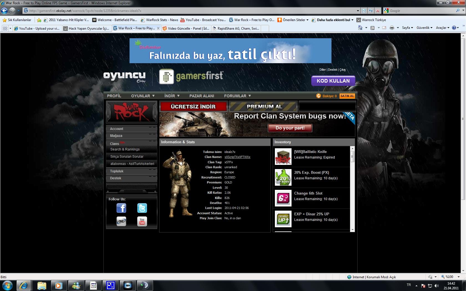Open the xXScripTXxXFTWXx clan name link
Image resolution: width=466 pixels, height=291 pixels.
coord(237,157)
